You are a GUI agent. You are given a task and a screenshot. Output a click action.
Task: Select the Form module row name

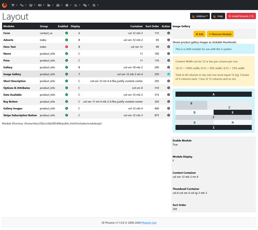point(6,33)
